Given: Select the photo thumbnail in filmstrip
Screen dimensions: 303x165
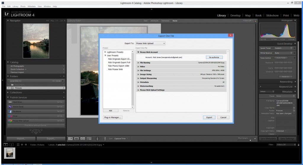Looking at the screenshot, I should click(x=10, y=153).
